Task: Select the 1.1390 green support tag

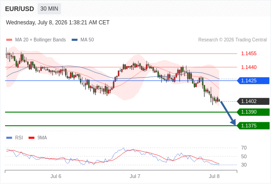Action: (x=253, y=112)
